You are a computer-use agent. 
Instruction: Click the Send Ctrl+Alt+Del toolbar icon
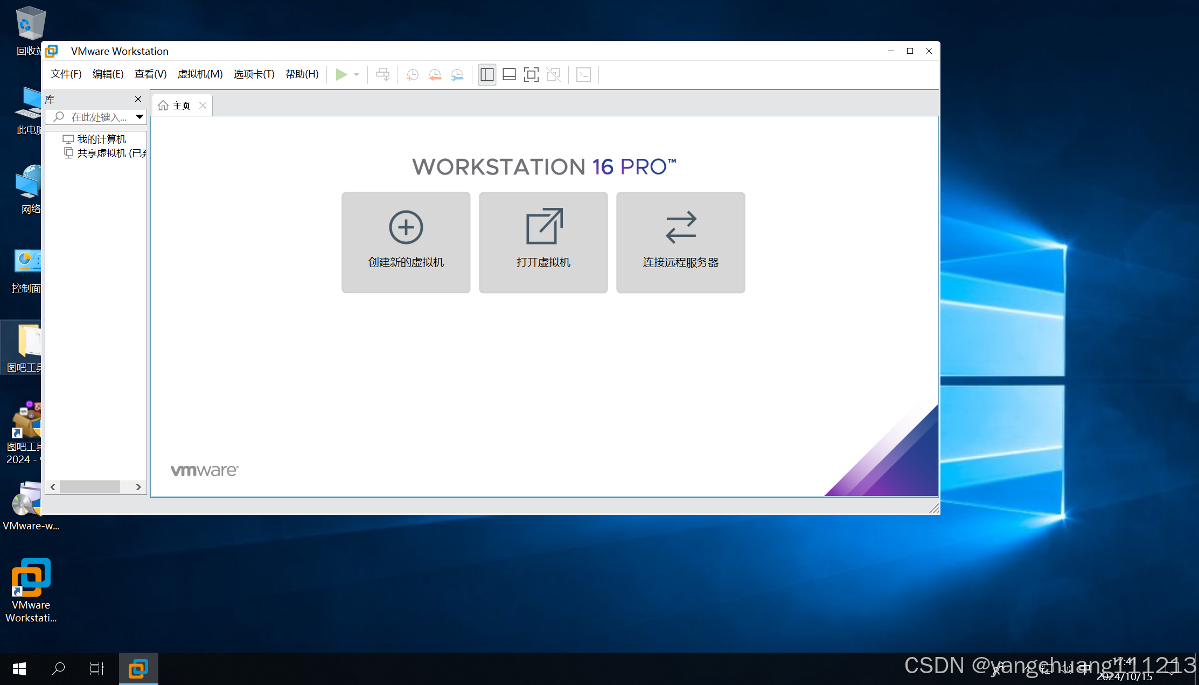point(382,74)
